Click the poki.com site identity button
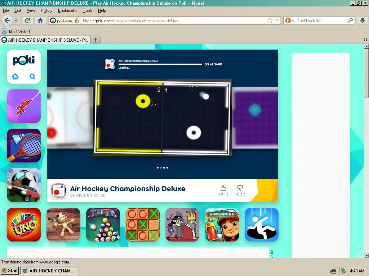The image size is (369, 276). point(64,20)
